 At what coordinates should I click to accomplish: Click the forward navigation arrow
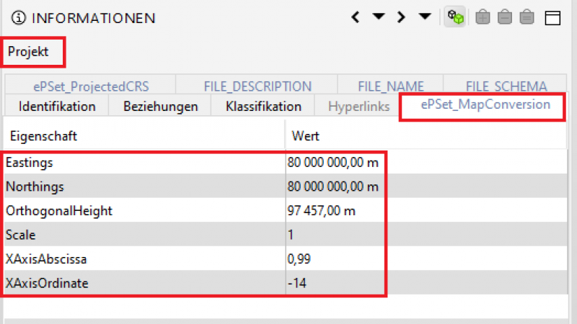pos(402,17)
